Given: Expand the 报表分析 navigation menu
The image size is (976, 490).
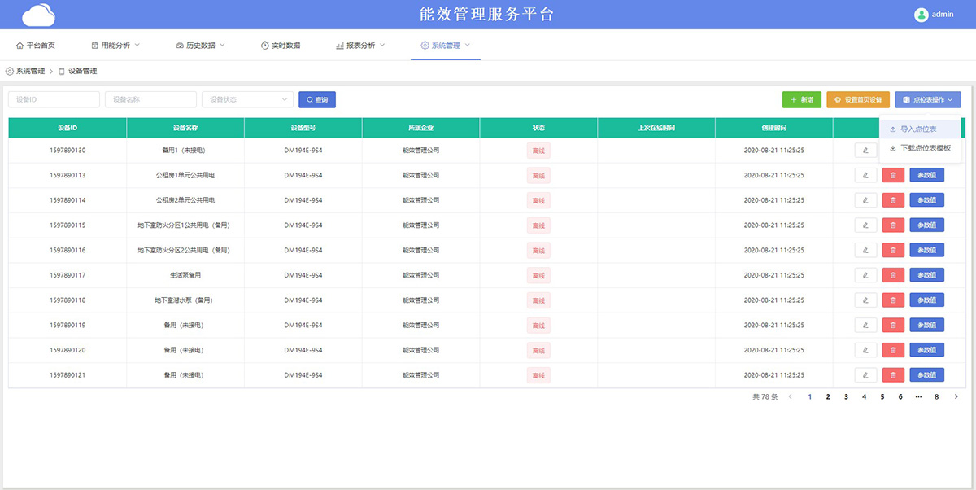Looking at the screenshot, I should coord(360,46).
